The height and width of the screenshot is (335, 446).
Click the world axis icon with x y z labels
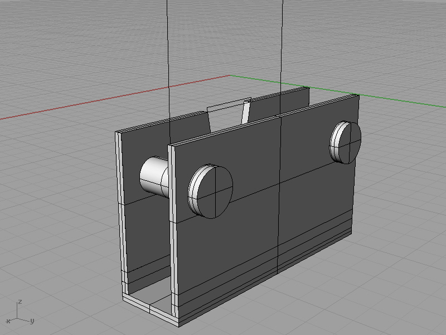[20, 313]
